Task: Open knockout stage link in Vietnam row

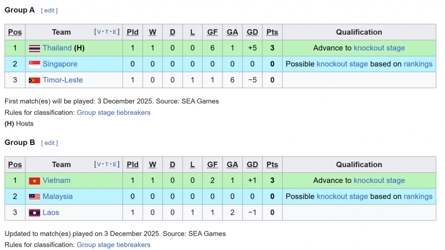Action: tap(379, 181)
